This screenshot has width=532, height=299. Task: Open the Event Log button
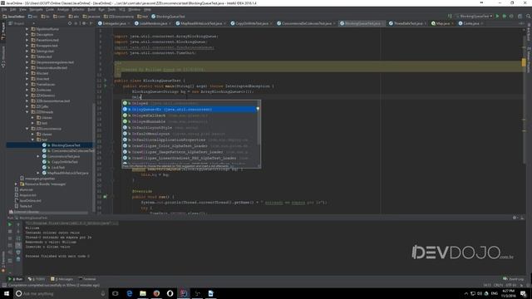pos(514,279)
